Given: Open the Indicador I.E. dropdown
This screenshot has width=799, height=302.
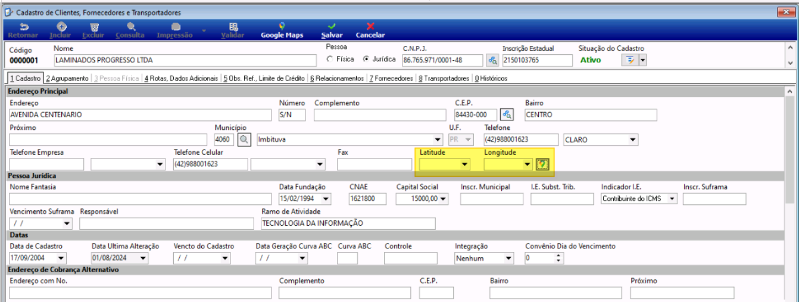Looking at the screenshot, I should pos(672,199).
